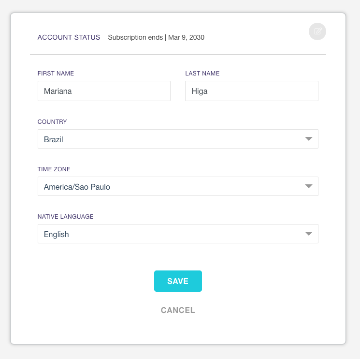
Task: Click the ACCOUNT STATUS heading
Action: tap(69, 37)
